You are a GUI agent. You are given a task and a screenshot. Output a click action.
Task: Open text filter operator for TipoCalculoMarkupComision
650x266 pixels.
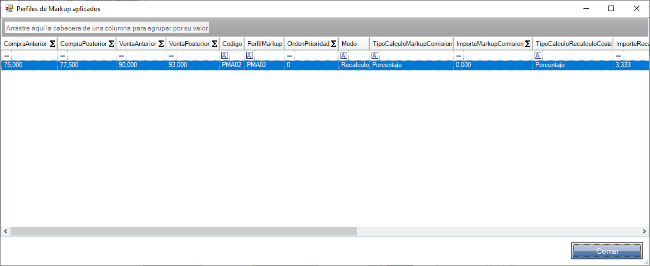click(375, 55)
